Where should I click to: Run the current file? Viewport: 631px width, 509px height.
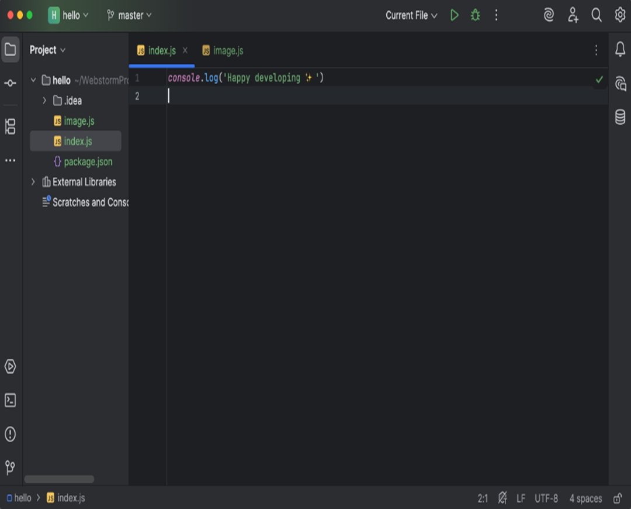click(455, 15)
